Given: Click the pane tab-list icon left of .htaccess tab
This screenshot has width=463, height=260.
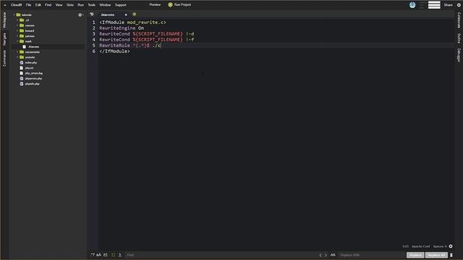Looking at the screenshot, I should pyautogui.click(x=92, y=14).
